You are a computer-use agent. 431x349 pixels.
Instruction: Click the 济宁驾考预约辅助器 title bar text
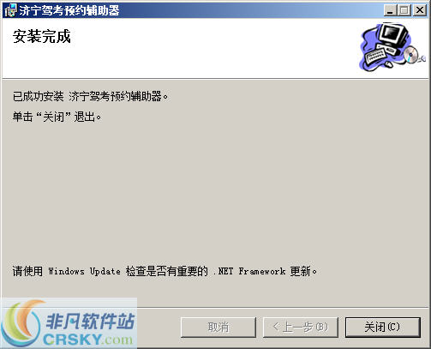click(69, 10)
